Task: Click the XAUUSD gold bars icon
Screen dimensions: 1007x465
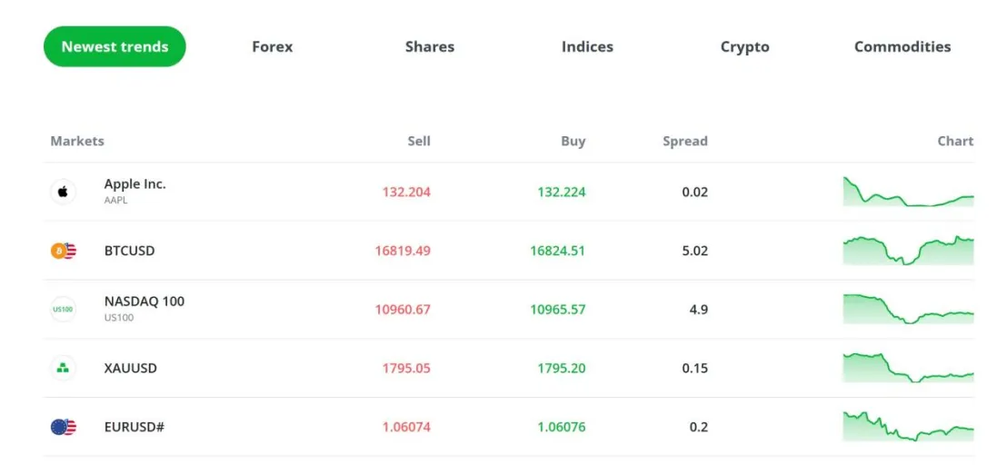Action: (x=63, y=368)
